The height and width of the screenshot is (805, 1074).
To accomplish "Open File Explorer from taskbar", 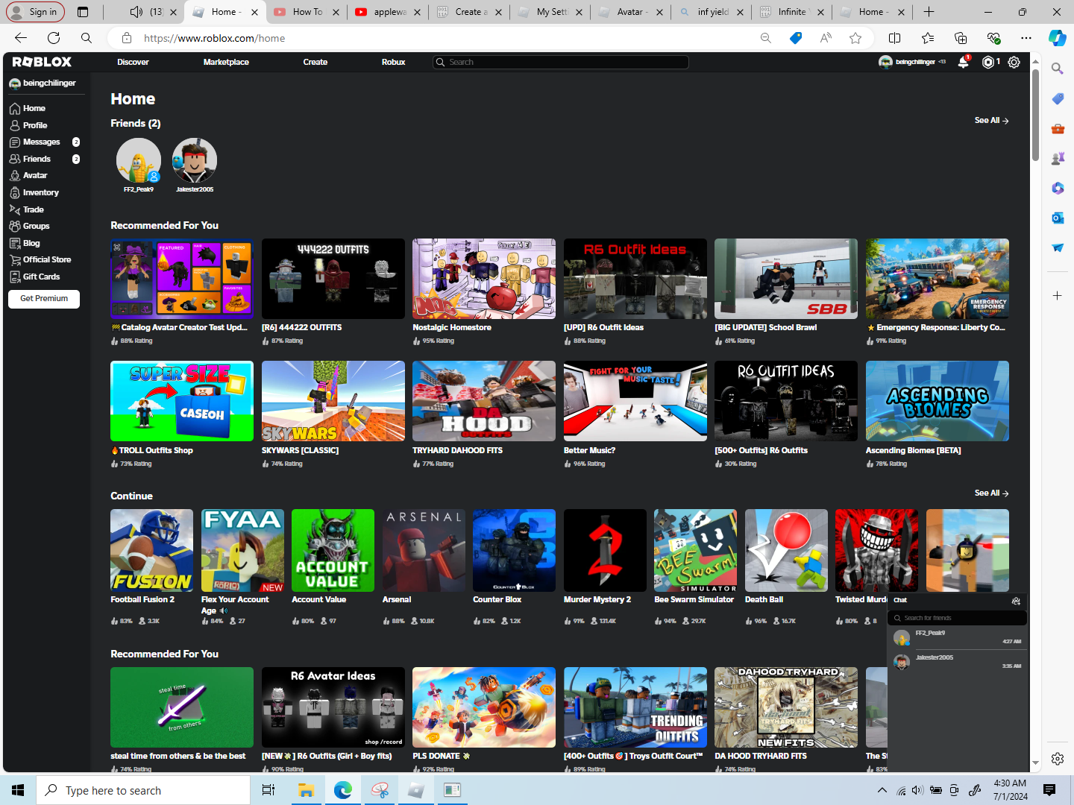I will (x=306, y=790).
